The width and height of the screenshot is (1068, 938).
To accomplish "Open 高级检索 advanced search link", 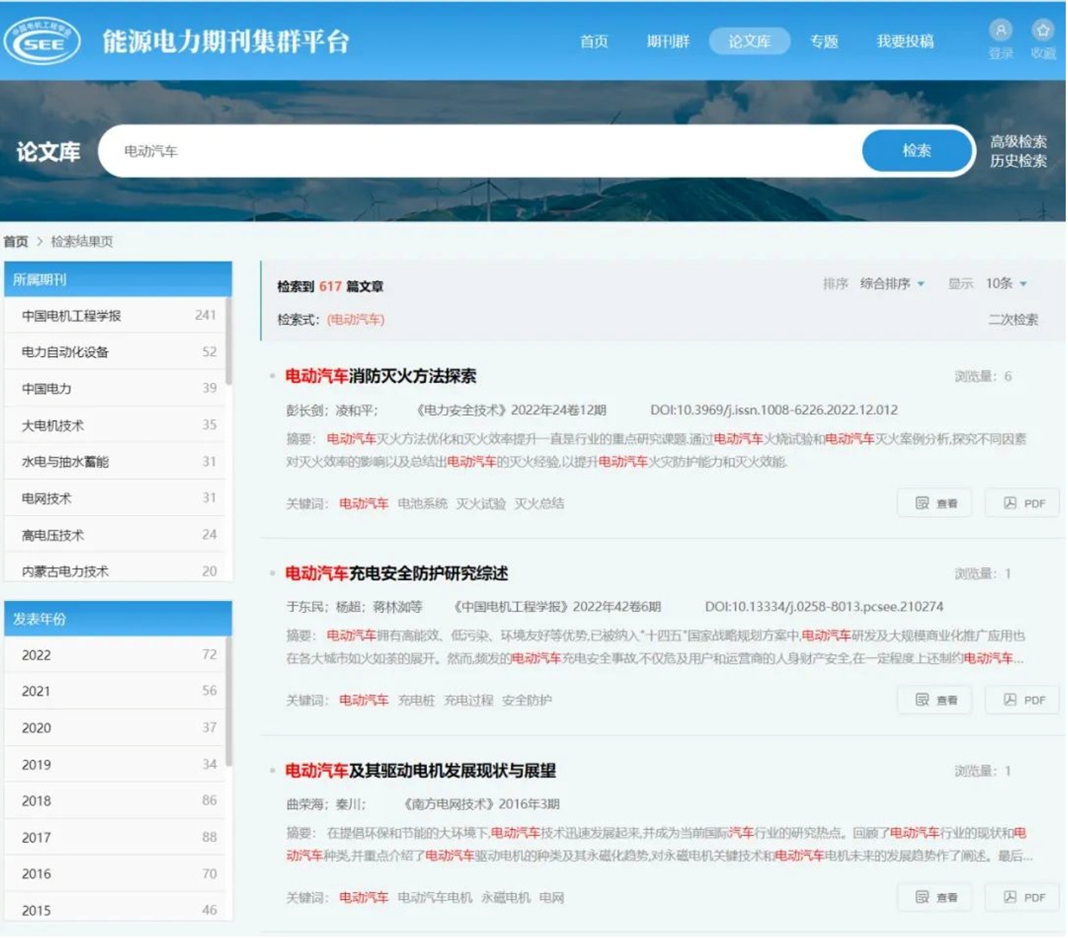I will point(1018,141).
